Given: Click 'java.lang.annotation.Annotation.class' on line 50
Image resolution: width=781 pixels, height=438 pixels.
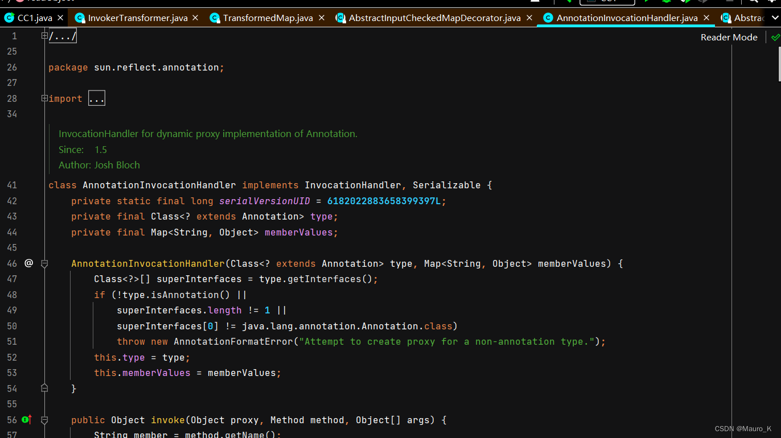Looking at the screenshot, I should tap(347, 326).
